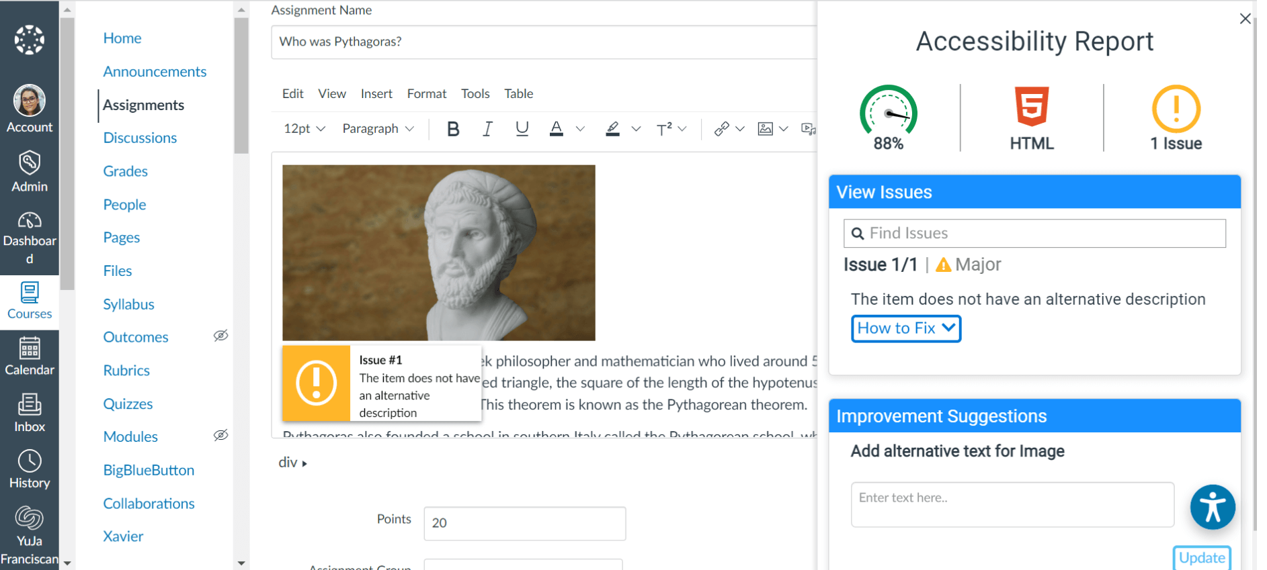This screenshot has height=570, width=1267.
Task: Open Files link
Action: [118, 271]
